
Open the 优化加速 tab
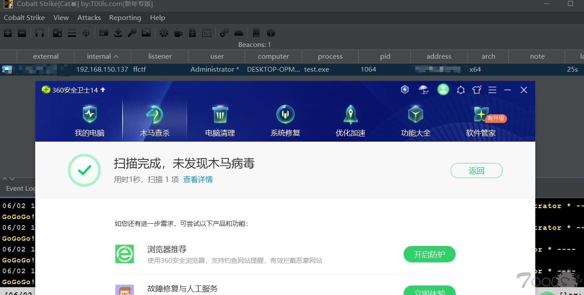click(350, 120)
